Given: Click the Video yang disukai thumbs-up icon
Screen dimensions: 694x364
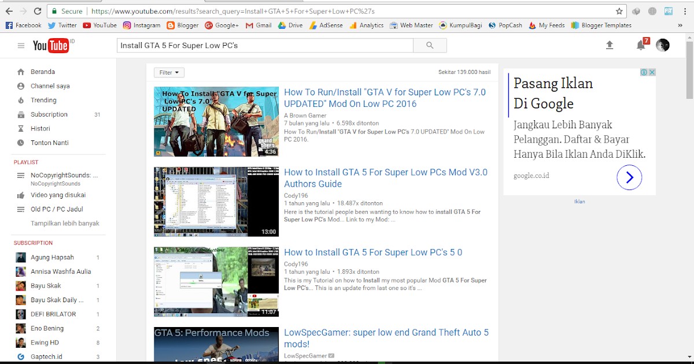Looking at the screenshot, I should point(21,195).
